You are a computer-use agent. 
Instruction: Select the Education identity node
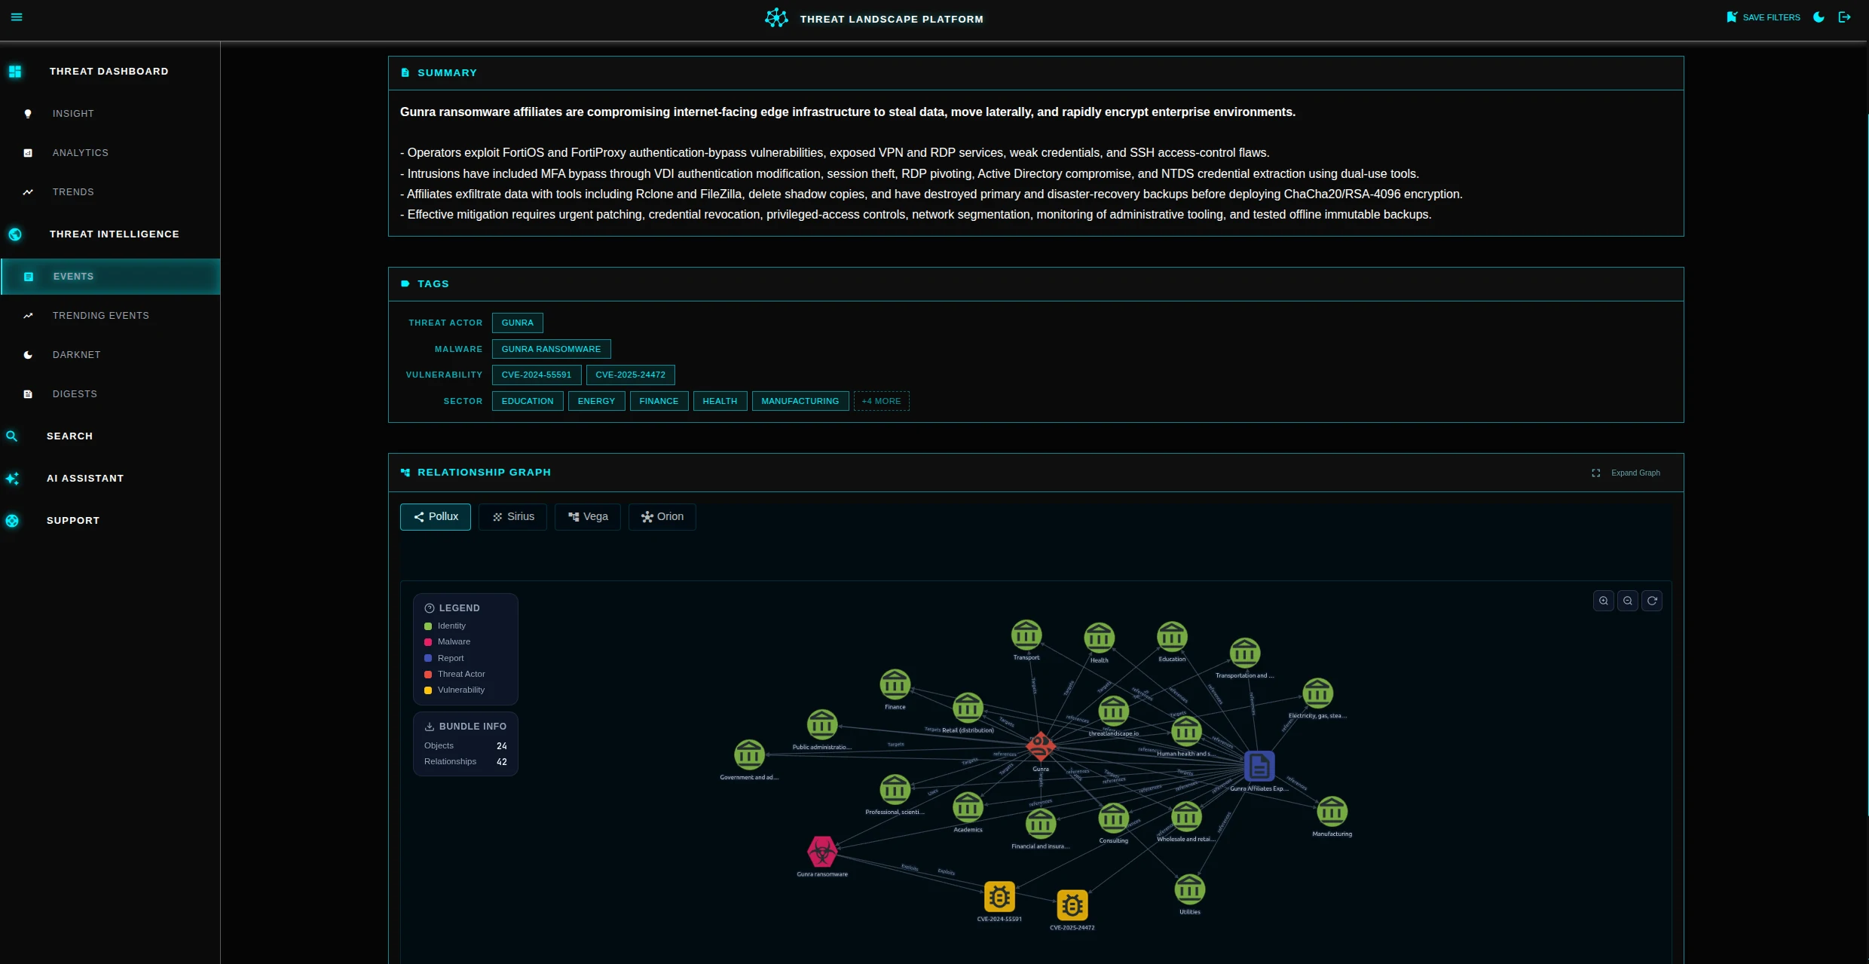[1172, 637]
